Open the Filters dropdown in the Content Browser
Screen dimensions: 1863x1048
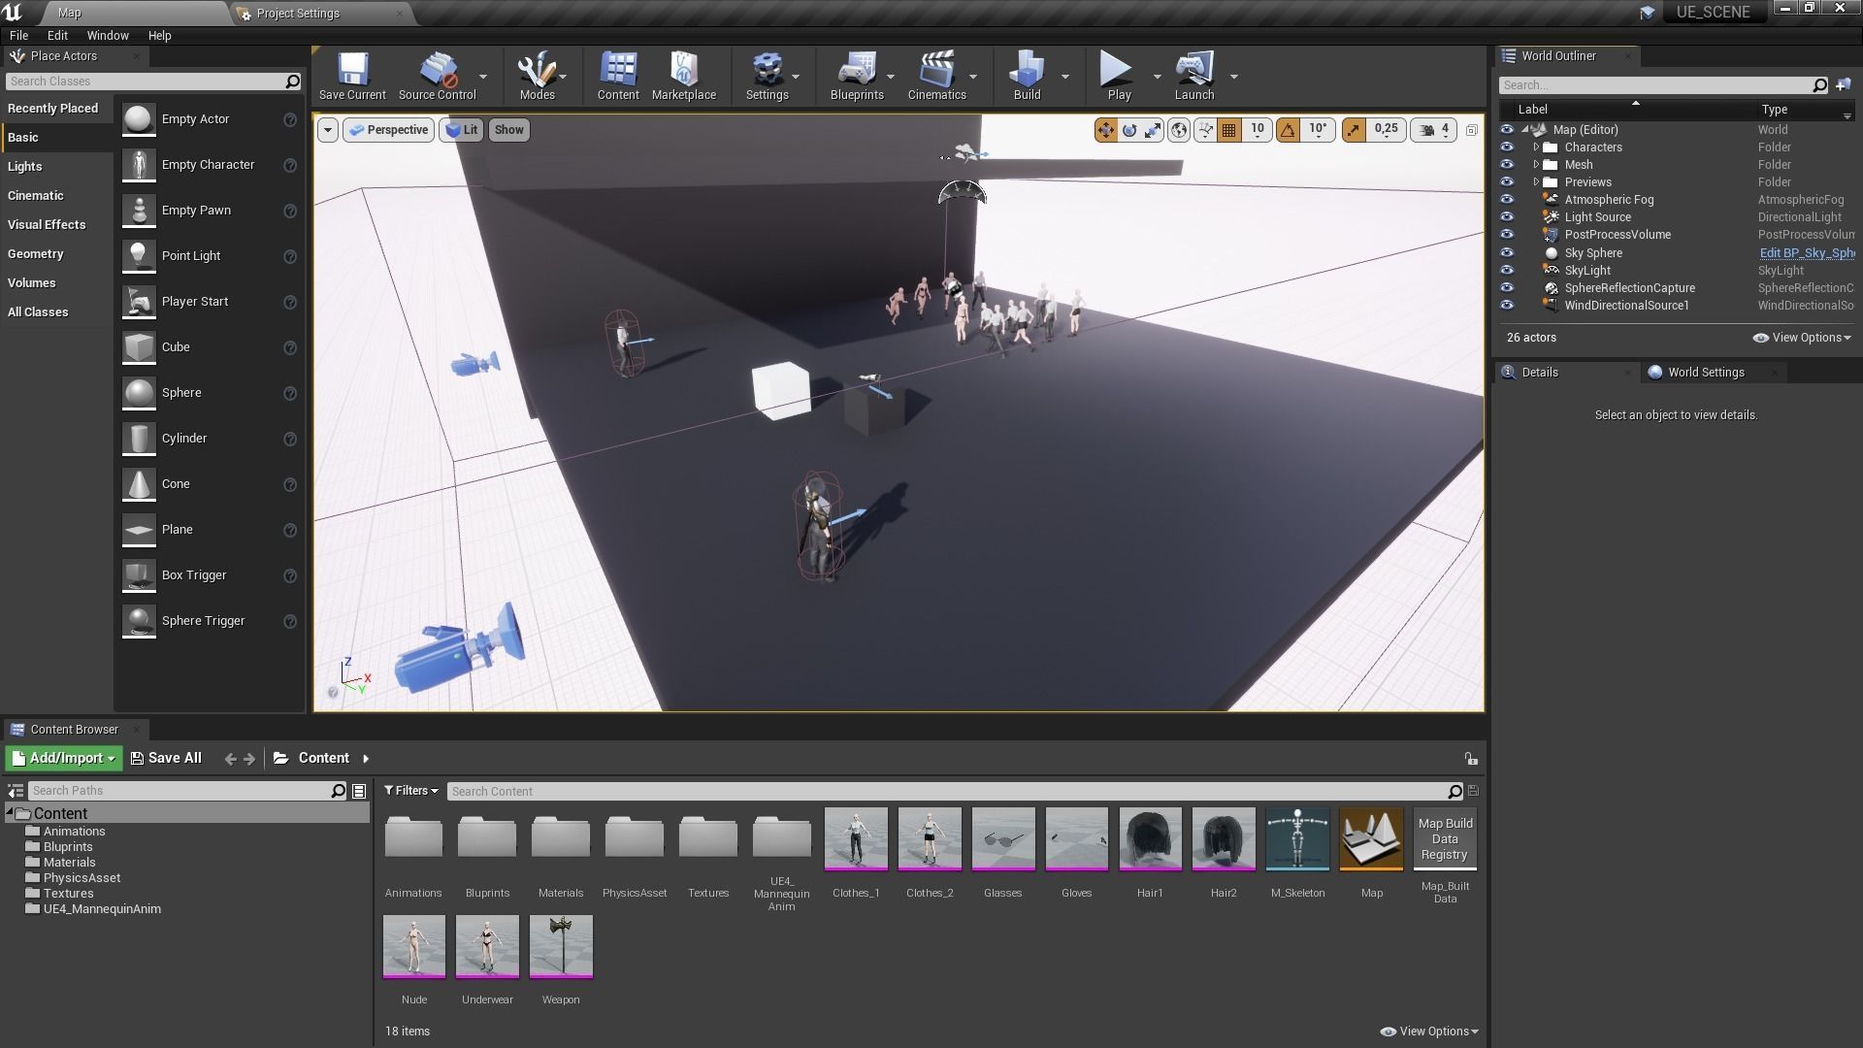tap(410, 791)
